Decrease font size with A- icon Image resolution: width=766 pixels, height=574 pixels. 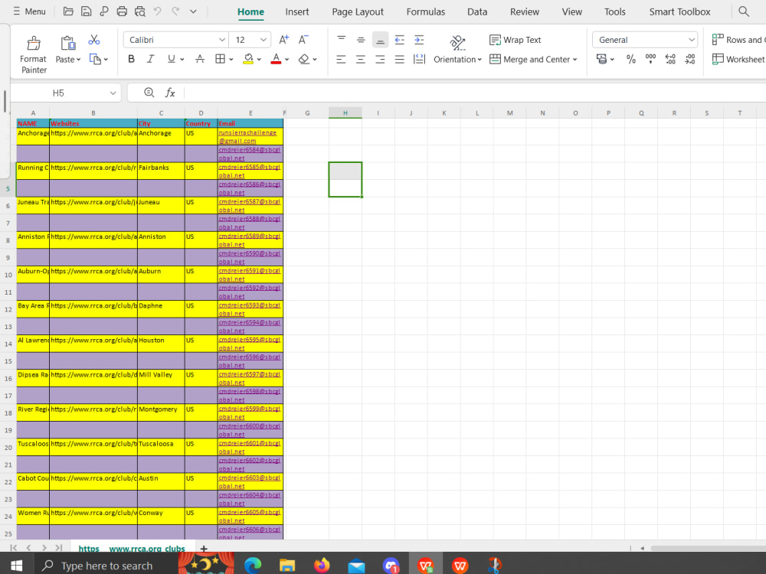click(x=303, y=40)
